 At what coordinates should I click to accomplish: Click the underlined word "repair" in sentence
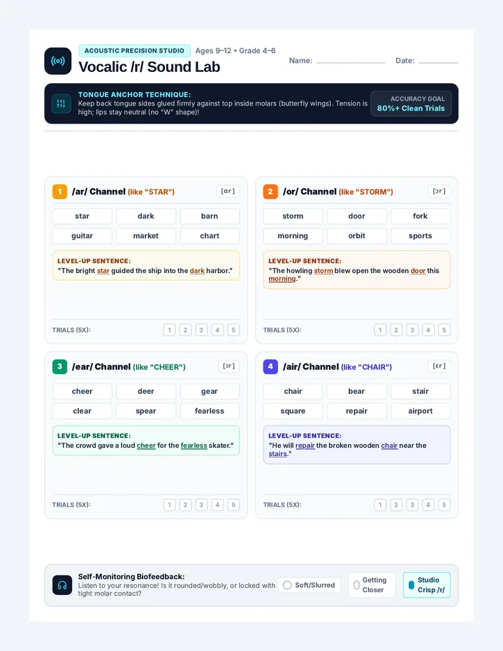305,446
